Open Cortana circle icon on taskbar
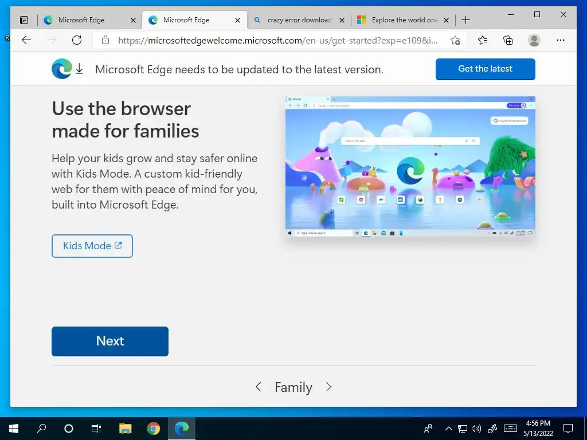The width and height of the screenshot is (587, 440). click(x=69, y=429)
